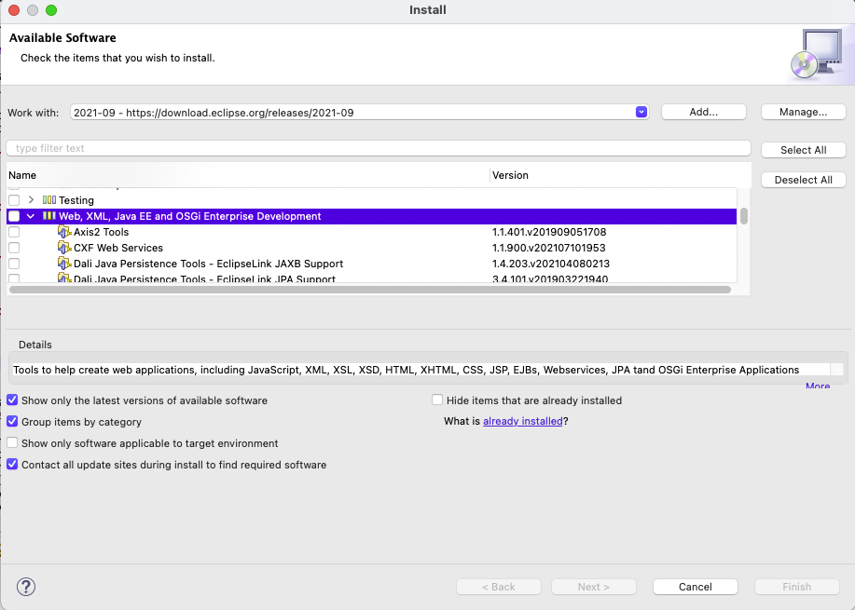
Task: Click Select All button
Action: coord(803,150)
